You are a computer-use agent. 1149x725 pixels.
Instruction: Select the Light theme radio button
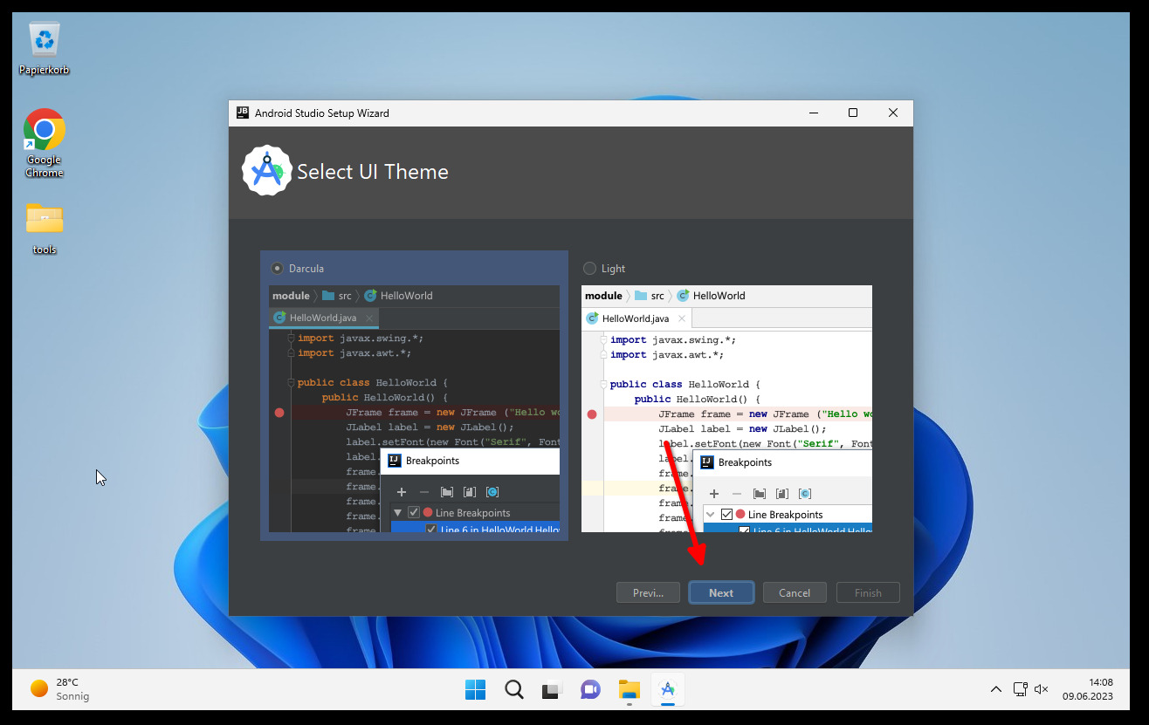coord(590,269)
